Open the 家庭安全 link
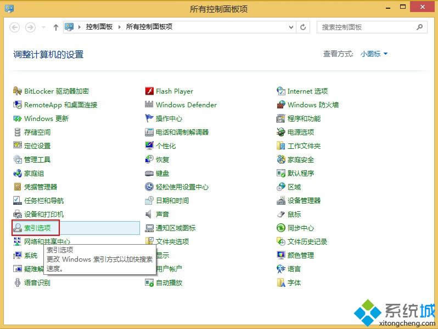Viewport: 438px width, 329px height. click(301, 160)
